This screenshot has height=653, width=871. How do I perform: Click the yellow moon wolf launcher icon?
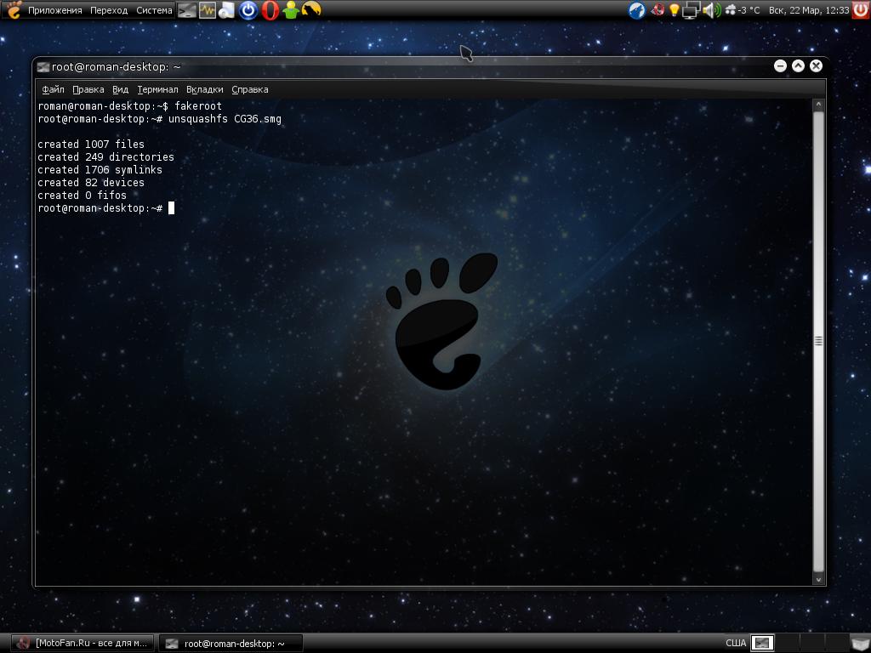[x=311, y=9]
